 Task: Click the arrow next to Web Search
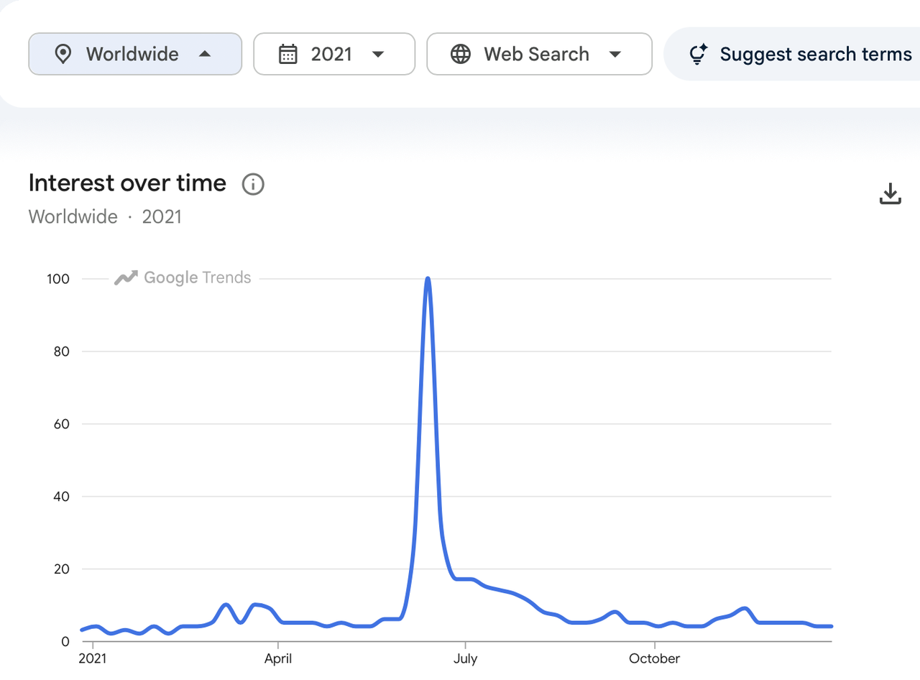point(615,54)
